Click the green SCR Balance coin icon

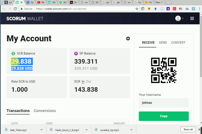pyautogui.click(x=13, y=53)
